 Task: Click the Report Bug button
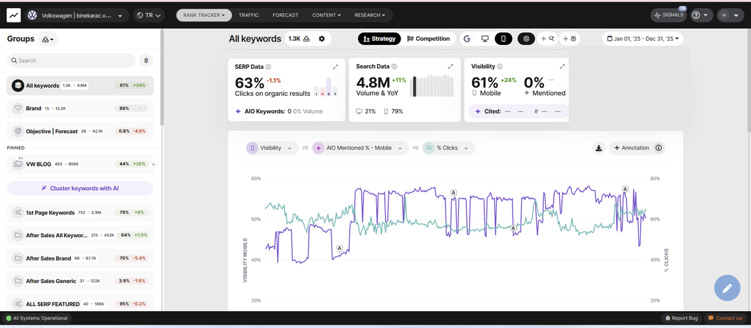pyautogui.click(x=683, y=318)
